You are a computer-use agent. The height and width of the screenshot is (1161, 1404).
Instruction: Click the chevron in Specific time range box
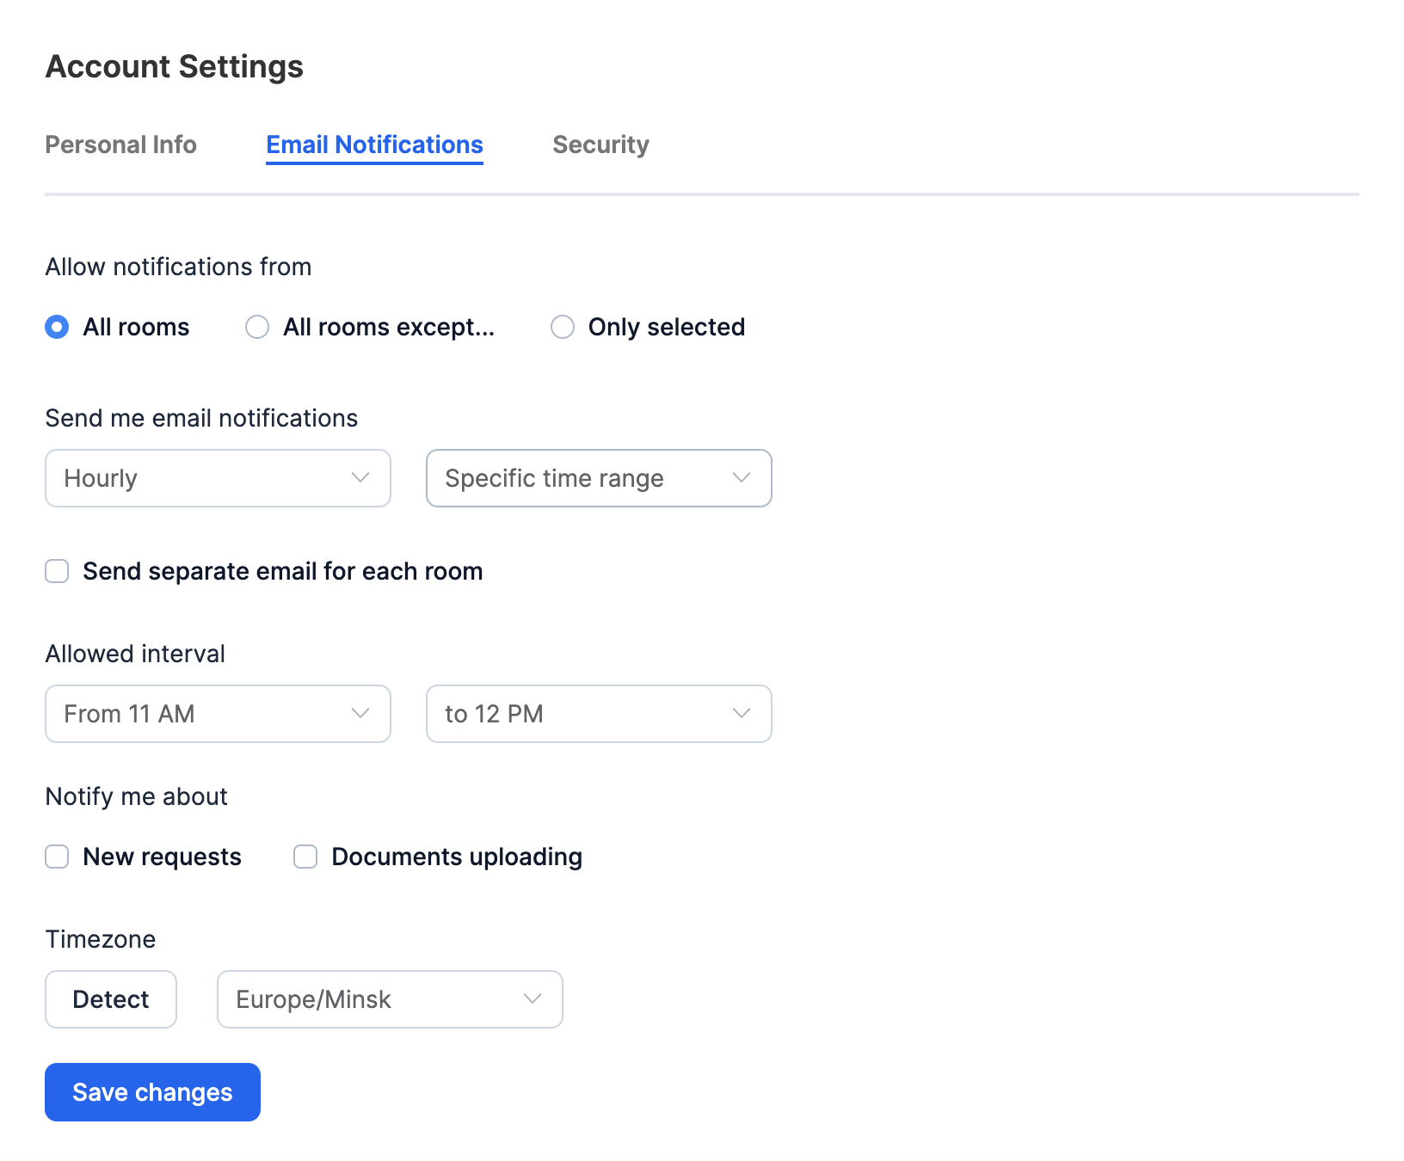(x=742, y=478)
